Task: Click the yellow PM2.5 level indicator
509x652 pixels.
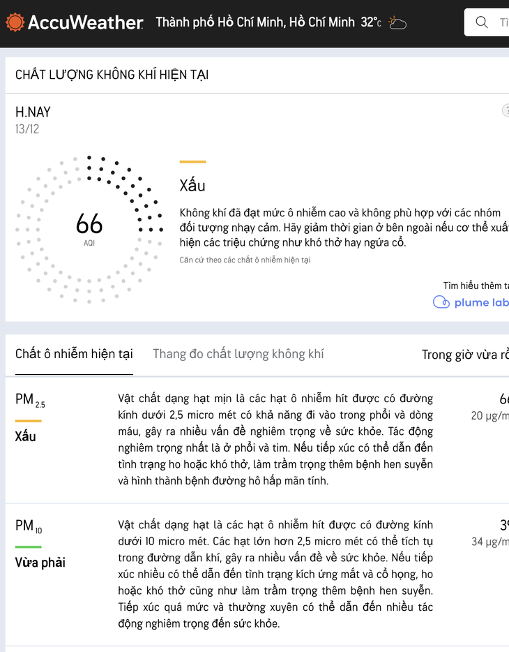Action: click(29, 421)
